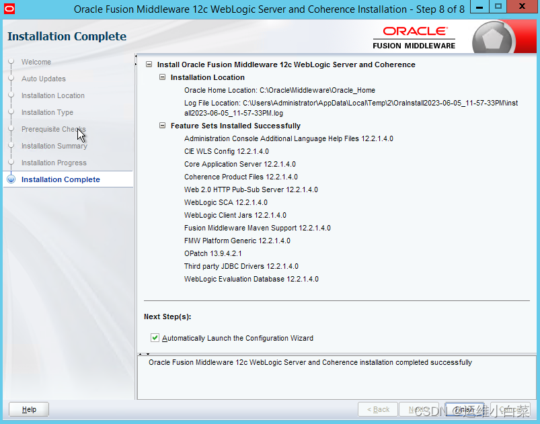
Task: Maximize the installer window
Action: coord(498,7)
